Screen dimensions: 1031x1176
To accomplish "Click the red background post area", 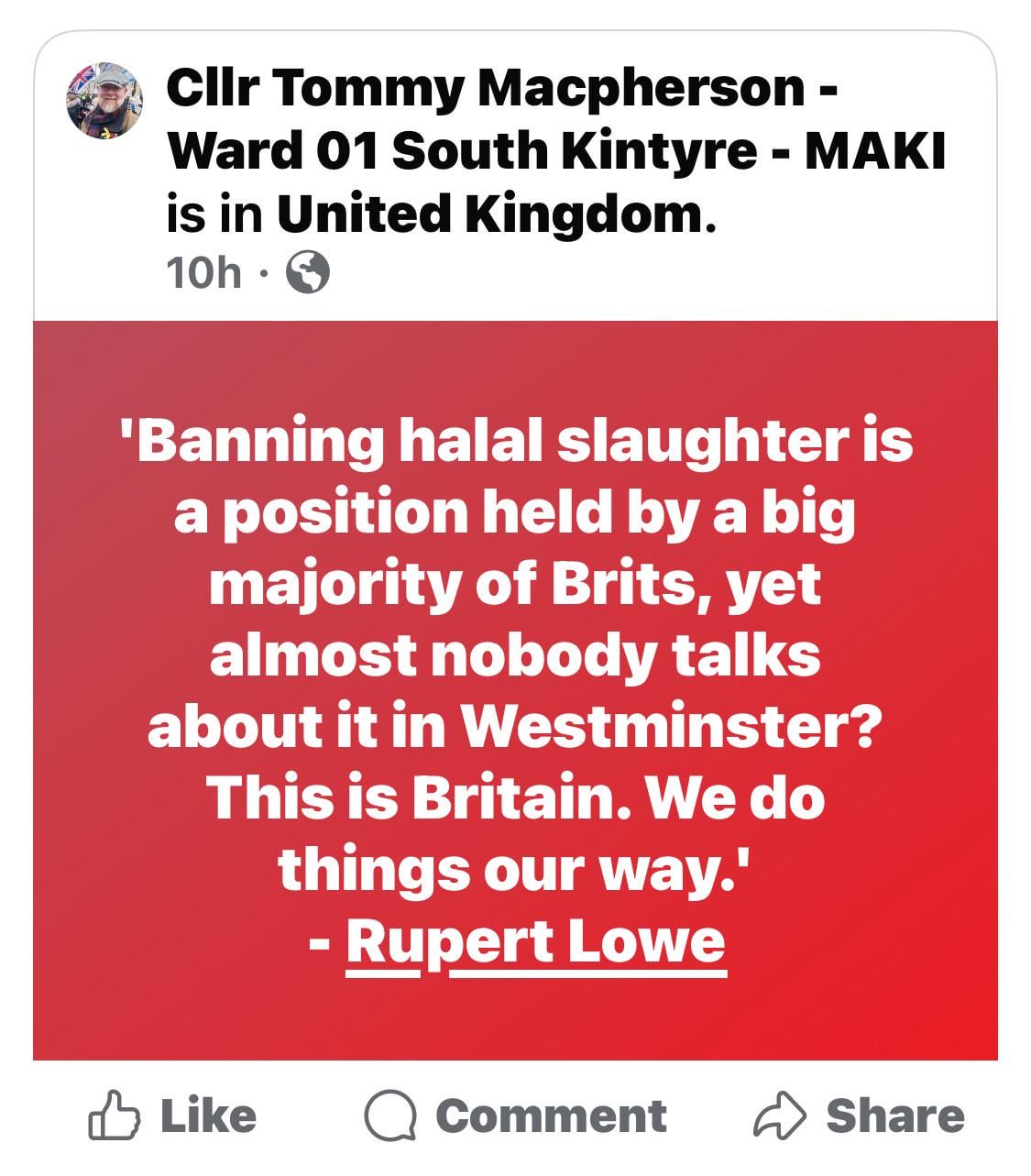I will click(515, 690).
